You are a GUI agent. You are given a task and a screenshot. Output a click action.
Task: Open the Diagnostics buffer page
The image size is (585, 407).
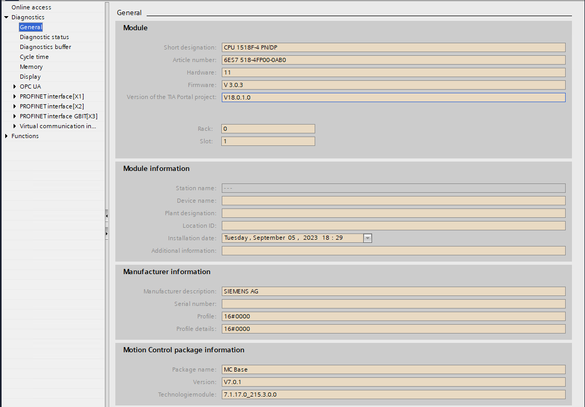pos(45,47)
